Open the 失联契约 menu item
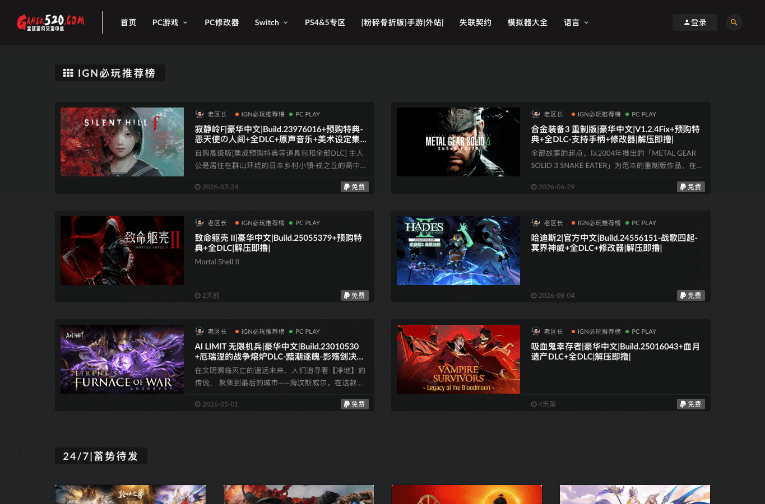 pyautogui.click(x=475, y=22)
